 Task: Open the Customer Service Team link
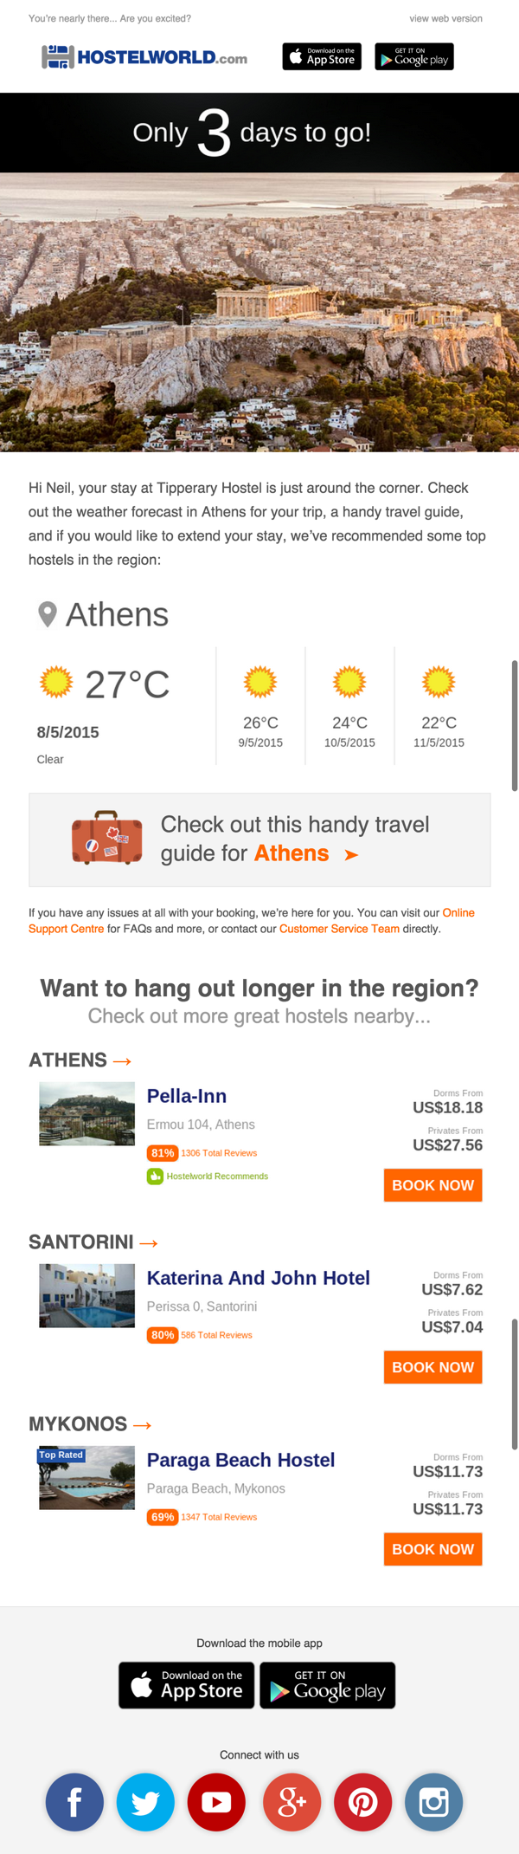pos(339,929)
